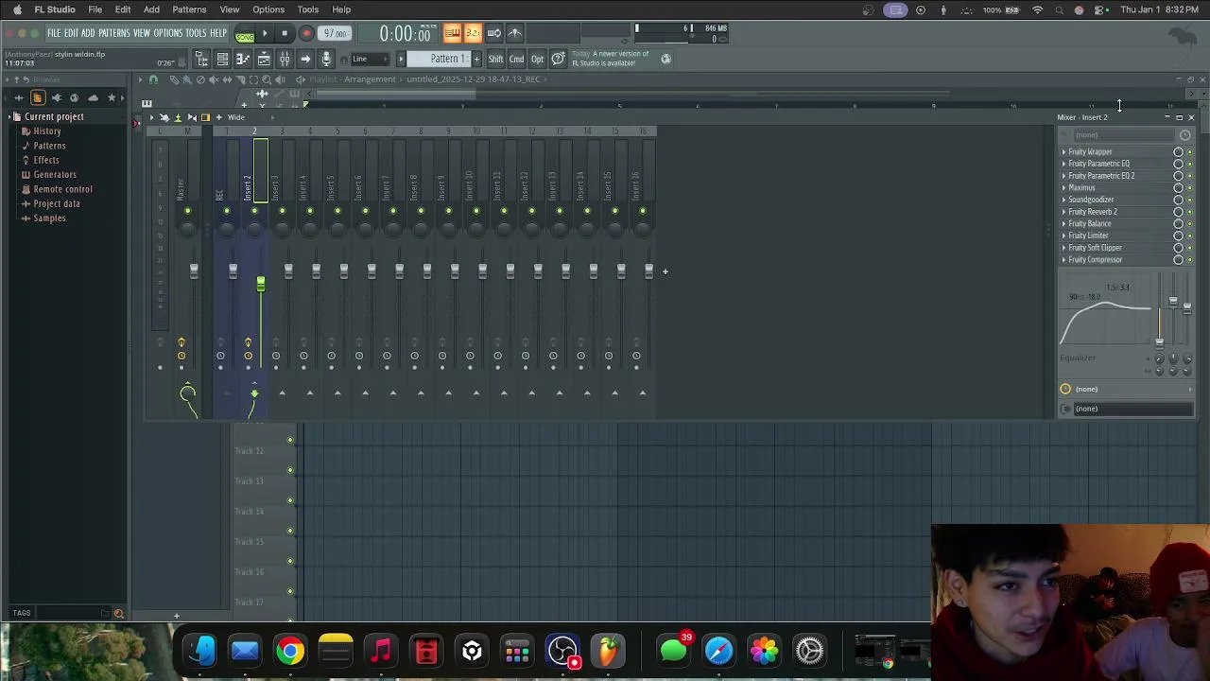Screen dimensions: 1210x681
Task: Expand the Fruity Limiter slot arrow
Action: coord(1063,236)
